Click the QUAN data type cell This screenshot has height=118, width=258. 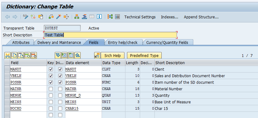pos(114,95)
